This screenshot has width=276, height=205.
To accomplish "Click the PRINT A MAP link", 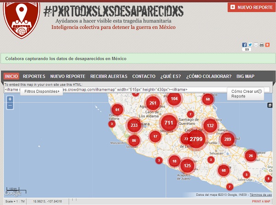I will (x=261, y=201).
